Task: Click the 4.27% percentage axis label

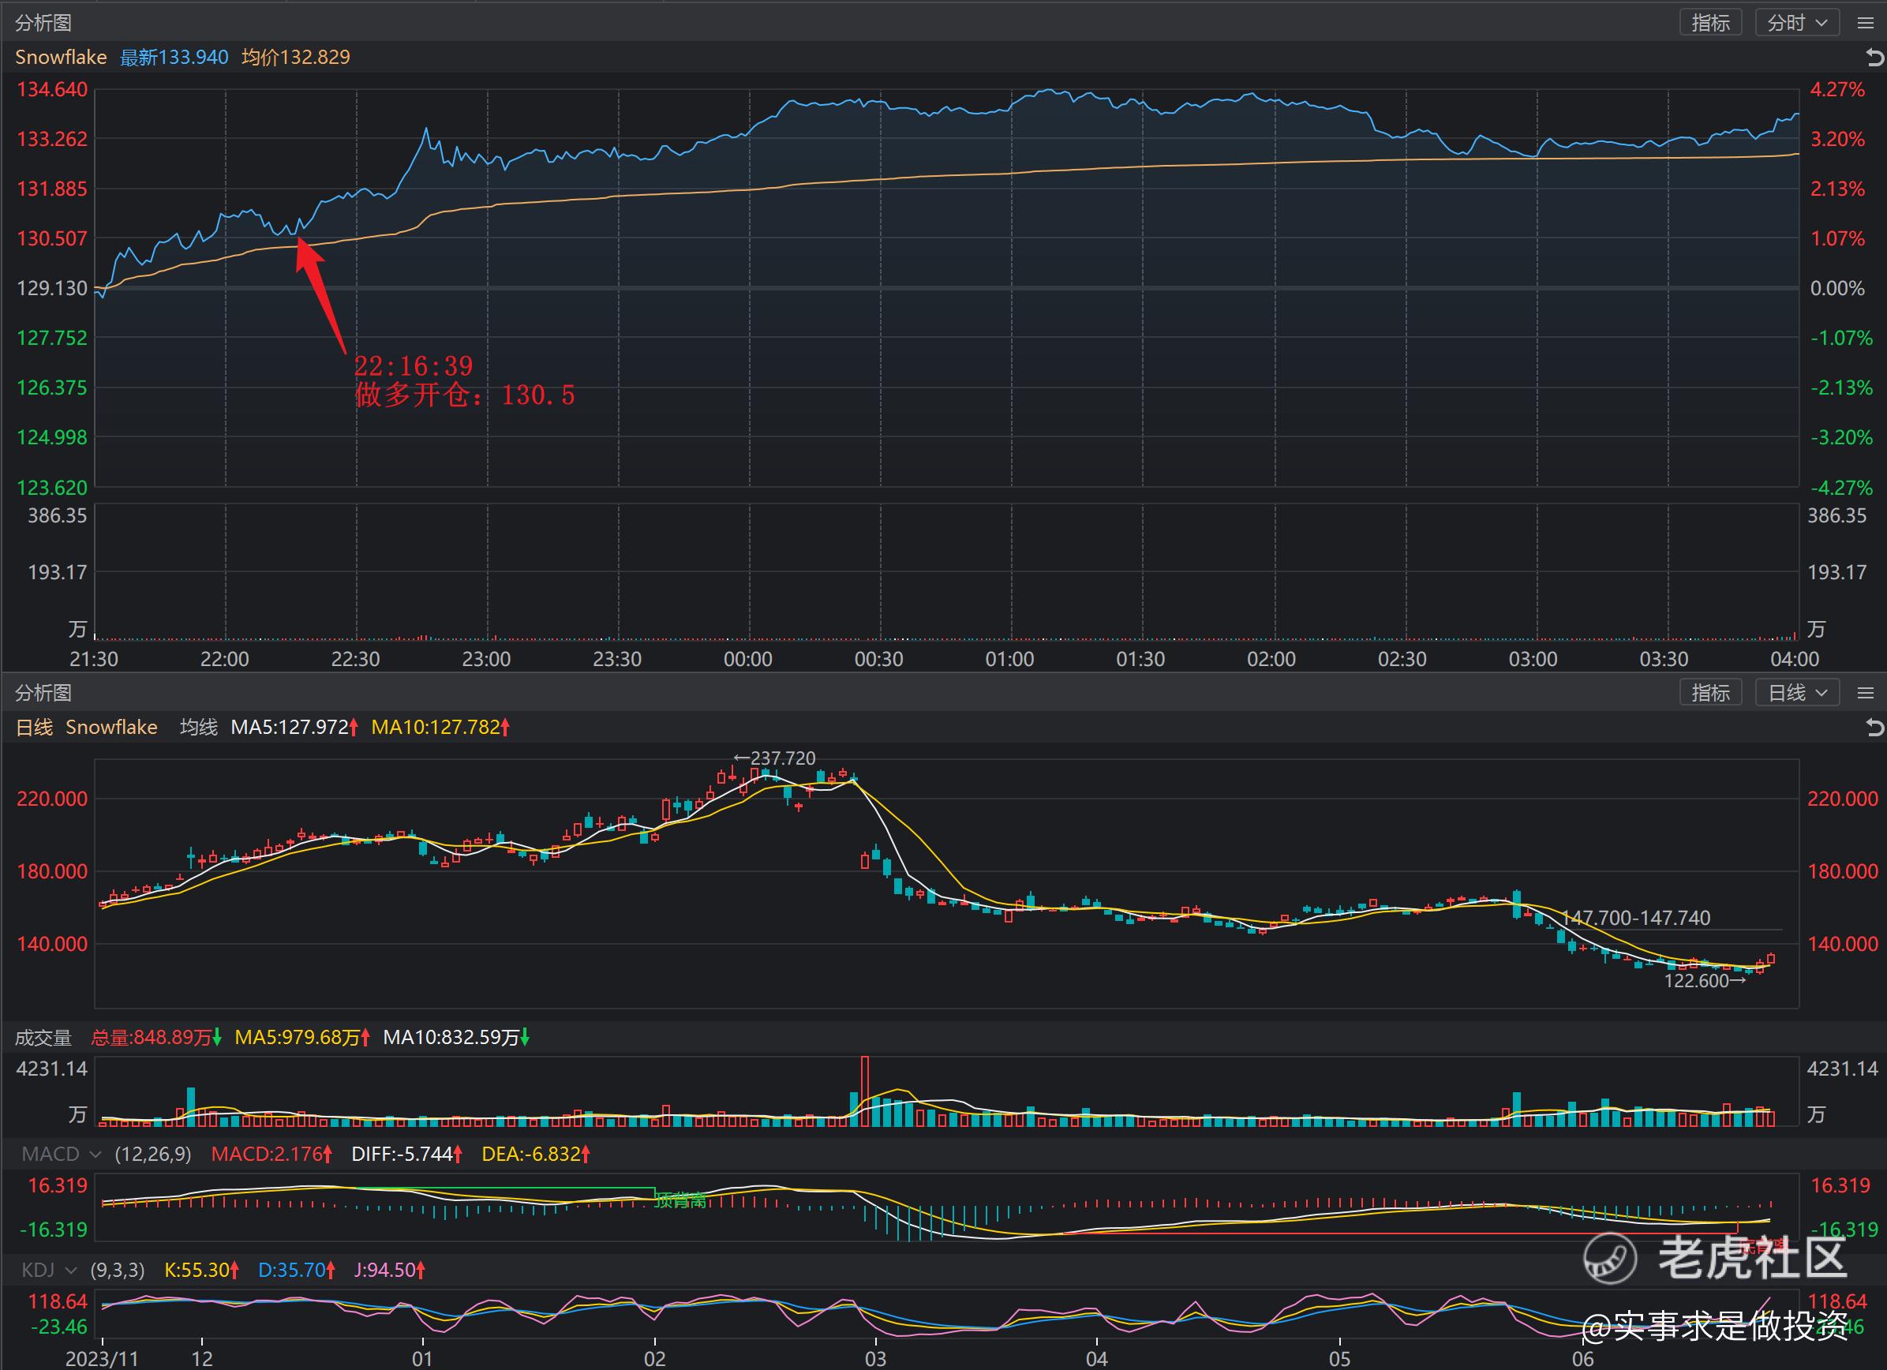Action: point(1838,90)
